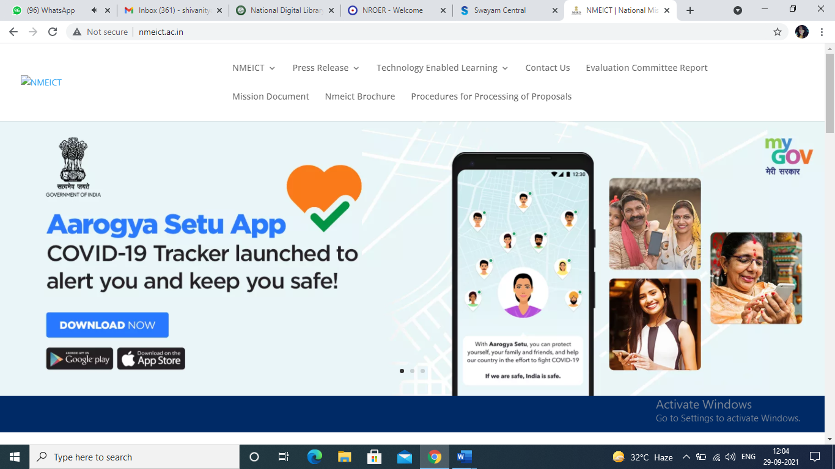The height and width of the screenshot is (469, 835).
Task: Bookmark this page with the star icon
Action: (778, 32)
